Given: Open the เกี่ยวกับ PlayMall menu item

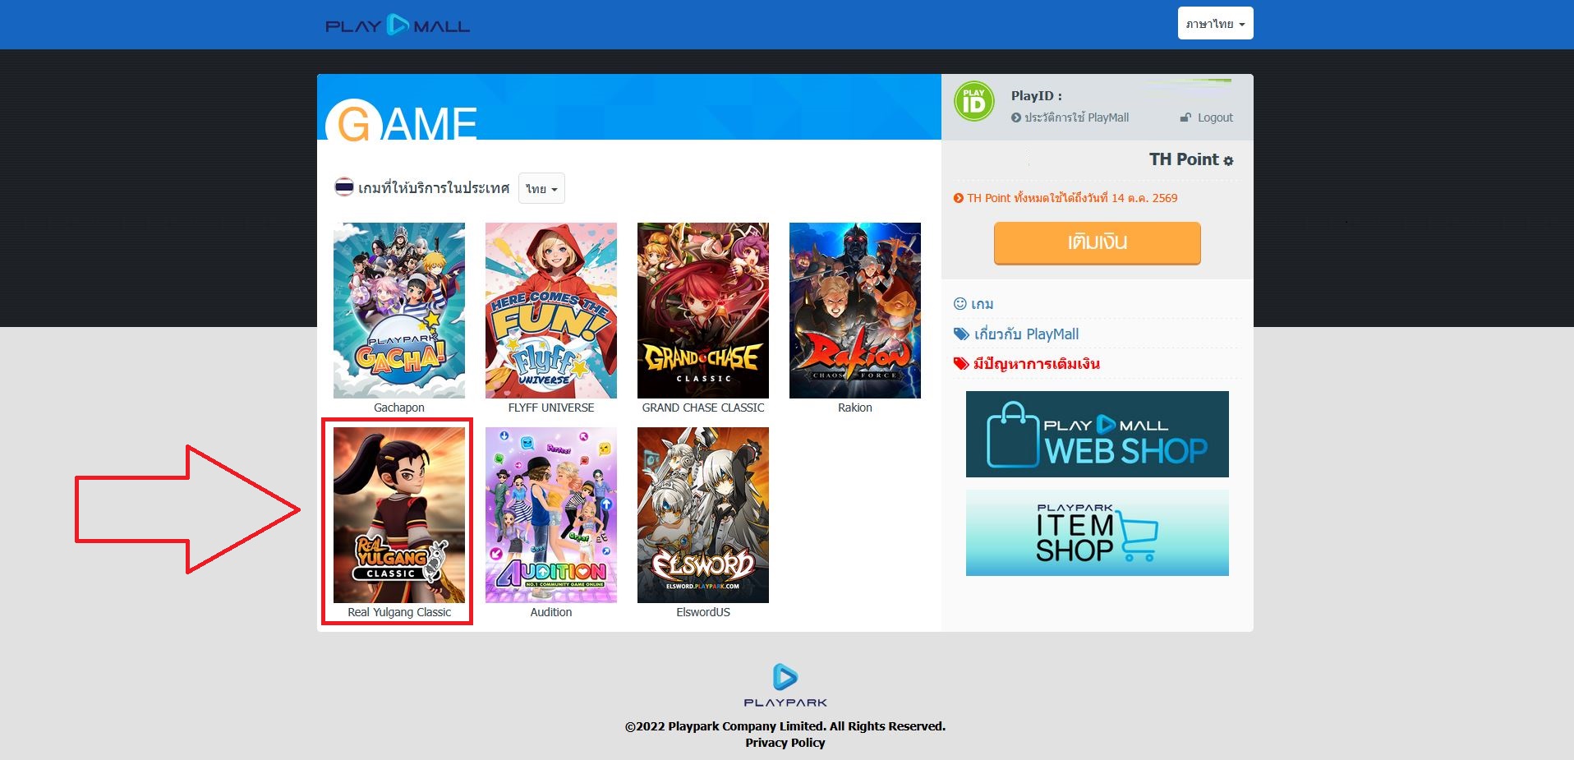Looking at the screenshot, I should pos(1025,334).
